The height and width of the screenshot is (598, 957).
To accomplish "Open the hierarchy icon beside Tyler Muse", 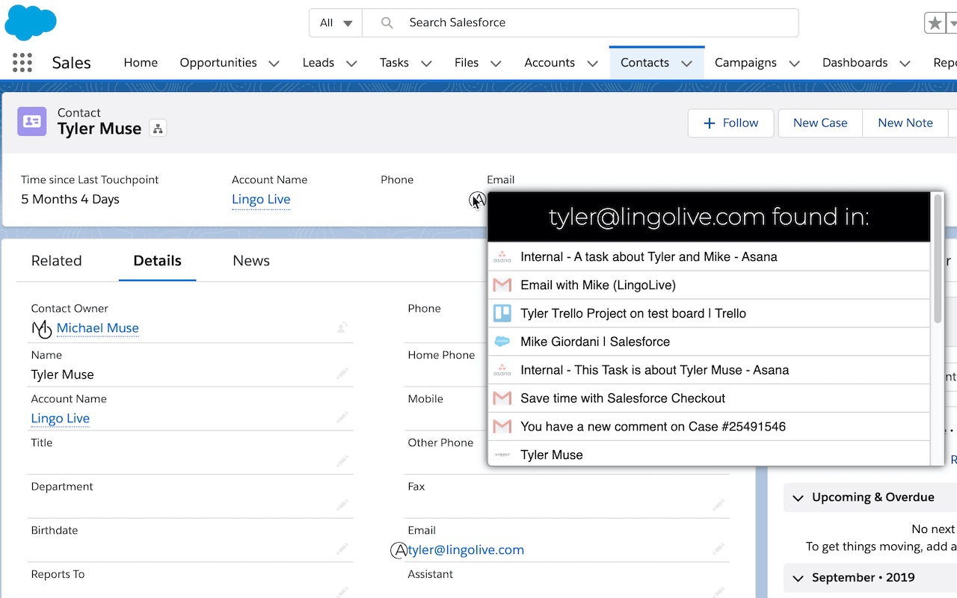I will tap(158, 129).
